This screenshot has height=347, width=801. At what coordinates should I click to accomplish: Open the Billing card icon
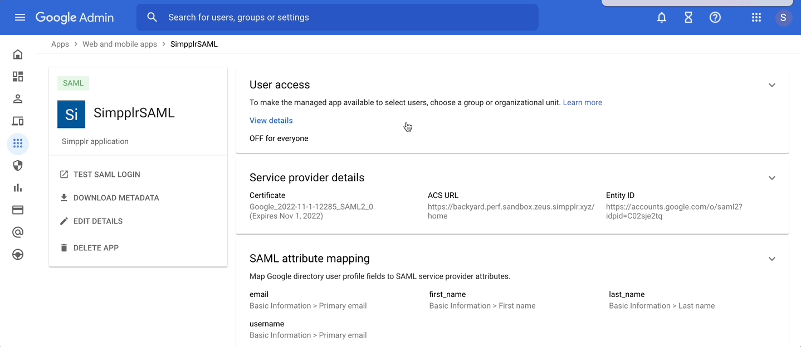point(17,210)
